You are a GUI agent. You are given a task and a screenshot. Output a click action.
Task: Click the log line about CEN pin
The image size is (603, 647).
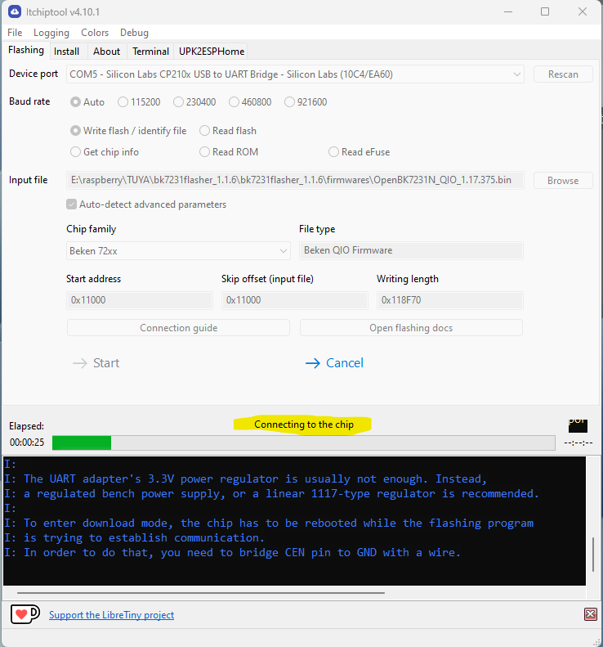[232, 552]
